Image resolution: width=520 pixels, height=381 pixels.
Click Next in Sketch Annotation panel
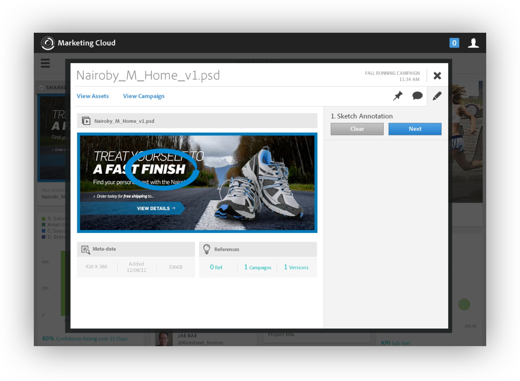tap(415, 129)
